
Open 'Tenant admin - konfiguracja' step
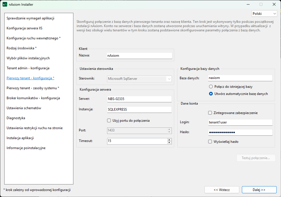(x=28, y=68)
